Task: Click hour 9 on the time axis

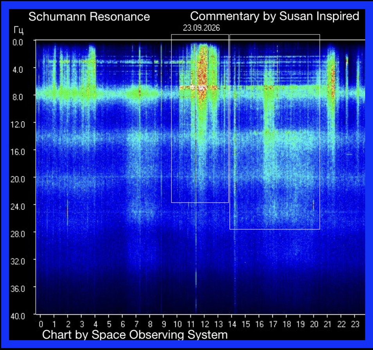Action: 164,324
